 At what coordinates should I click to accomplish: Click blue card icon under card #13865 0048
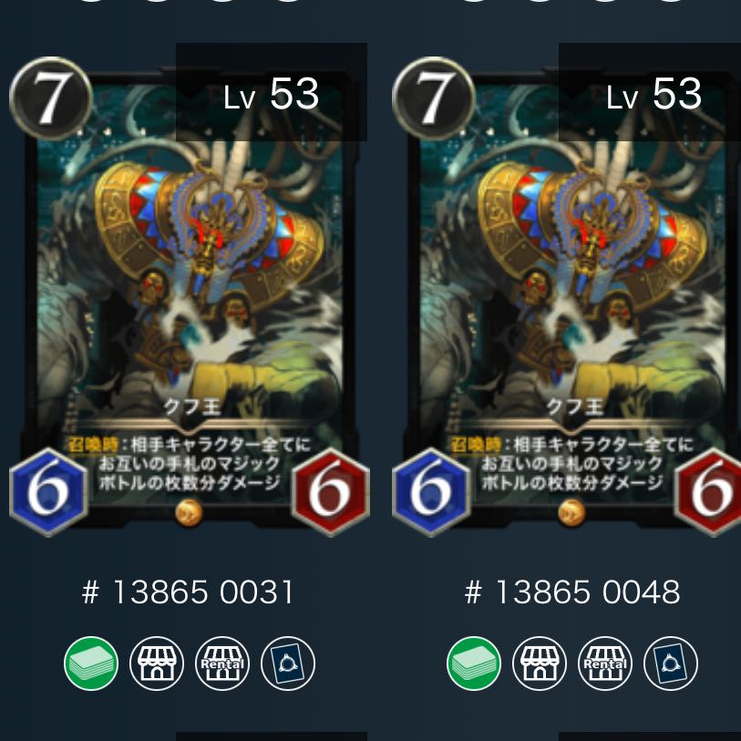[671, 664]
